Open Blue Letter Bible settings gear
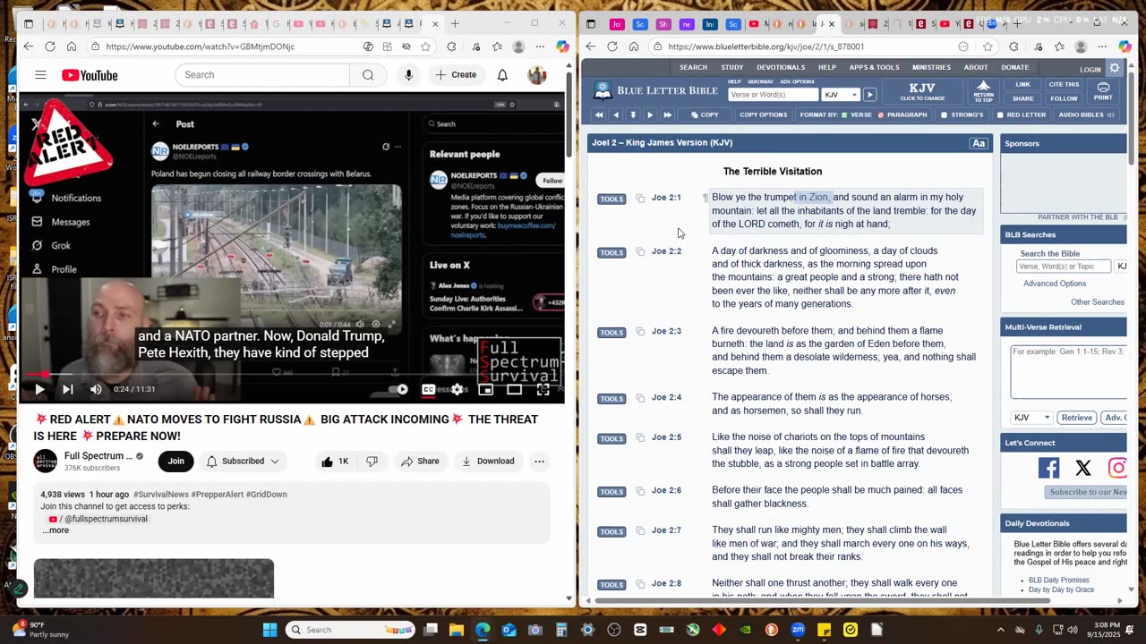The height and width of the screenshot is (644, 1146). tap(1115, 68)
